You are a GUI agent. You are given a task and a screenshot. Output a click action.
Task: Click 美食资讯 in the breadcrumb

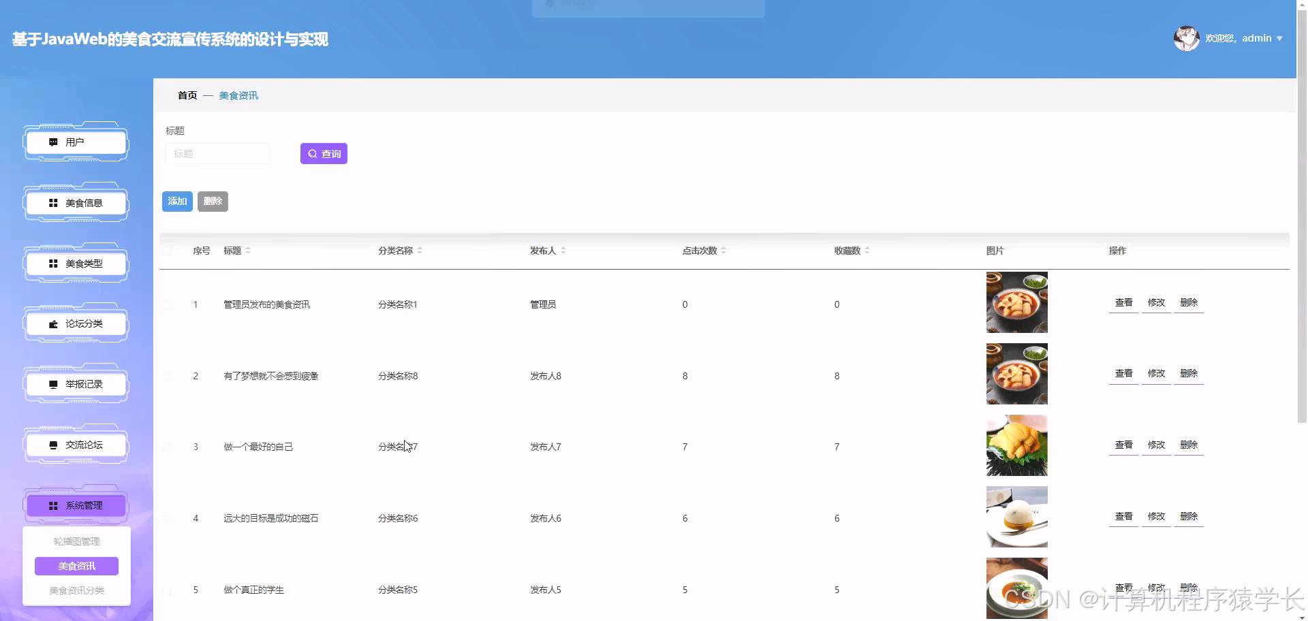[x=238, y=95]
